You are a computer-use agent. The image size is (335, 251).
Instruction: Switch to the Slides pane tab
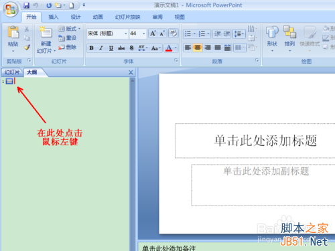click(12, 72)
